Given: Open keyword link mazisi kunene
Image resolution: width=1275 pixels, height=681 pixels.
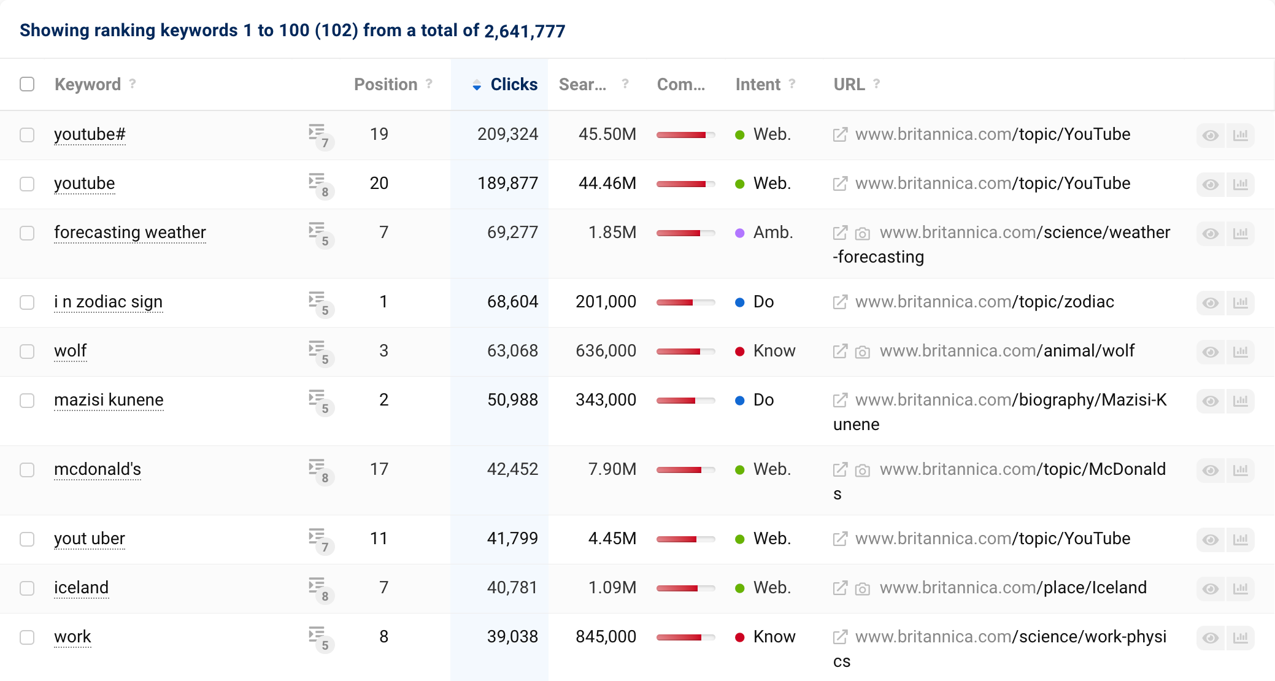Looking at the screenshot, I should [x=109, y=400].
